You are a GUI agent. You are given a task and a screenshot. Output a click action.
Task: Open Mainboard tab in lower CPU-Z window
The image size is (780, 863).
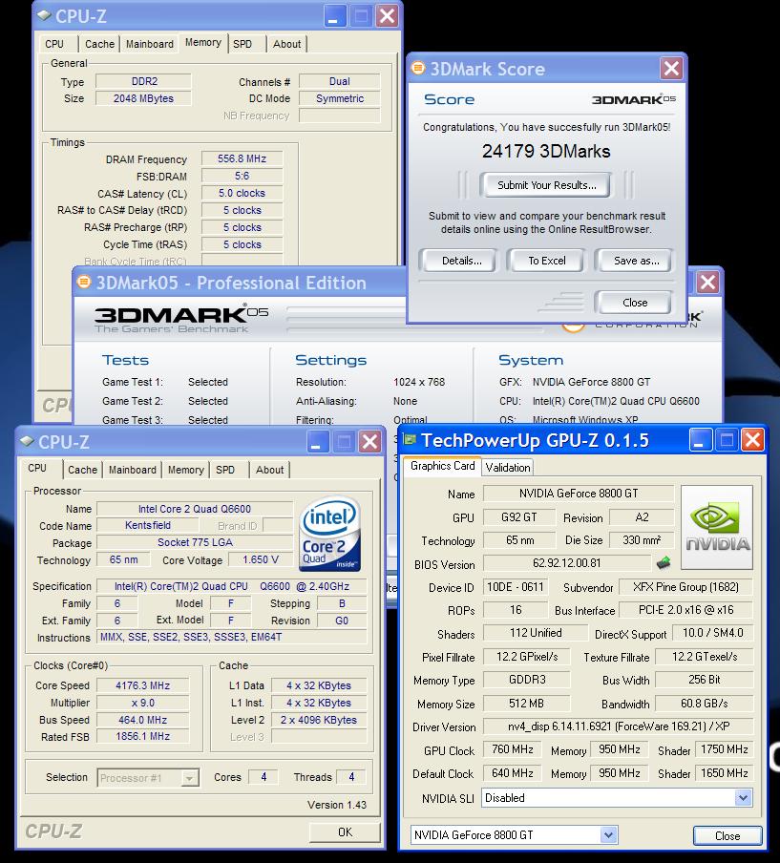tap(132, 470)
